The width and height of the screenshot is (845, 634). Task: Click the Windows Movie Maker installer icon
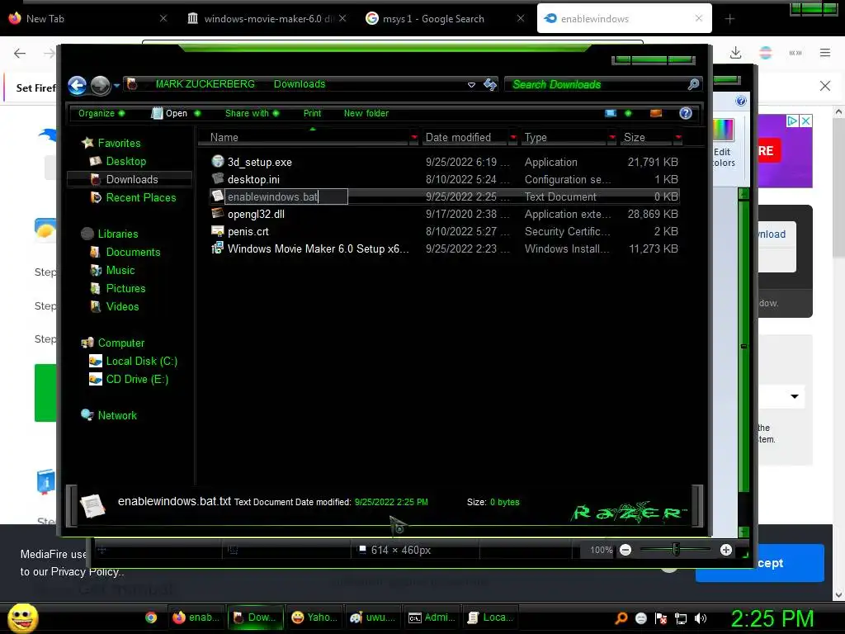[217, 248]
